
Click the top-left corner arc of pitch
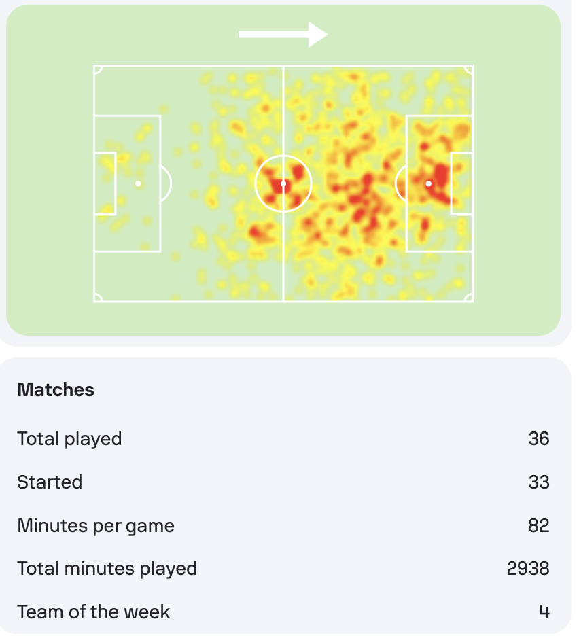(x=98, y=69)
